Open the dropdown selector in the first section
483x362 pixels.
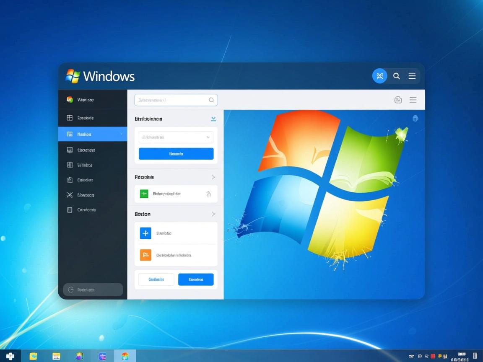pyautogui.click(x=175, y=137)
